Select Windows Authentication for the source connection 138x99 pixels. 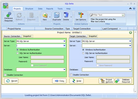(x=17, y=50)
